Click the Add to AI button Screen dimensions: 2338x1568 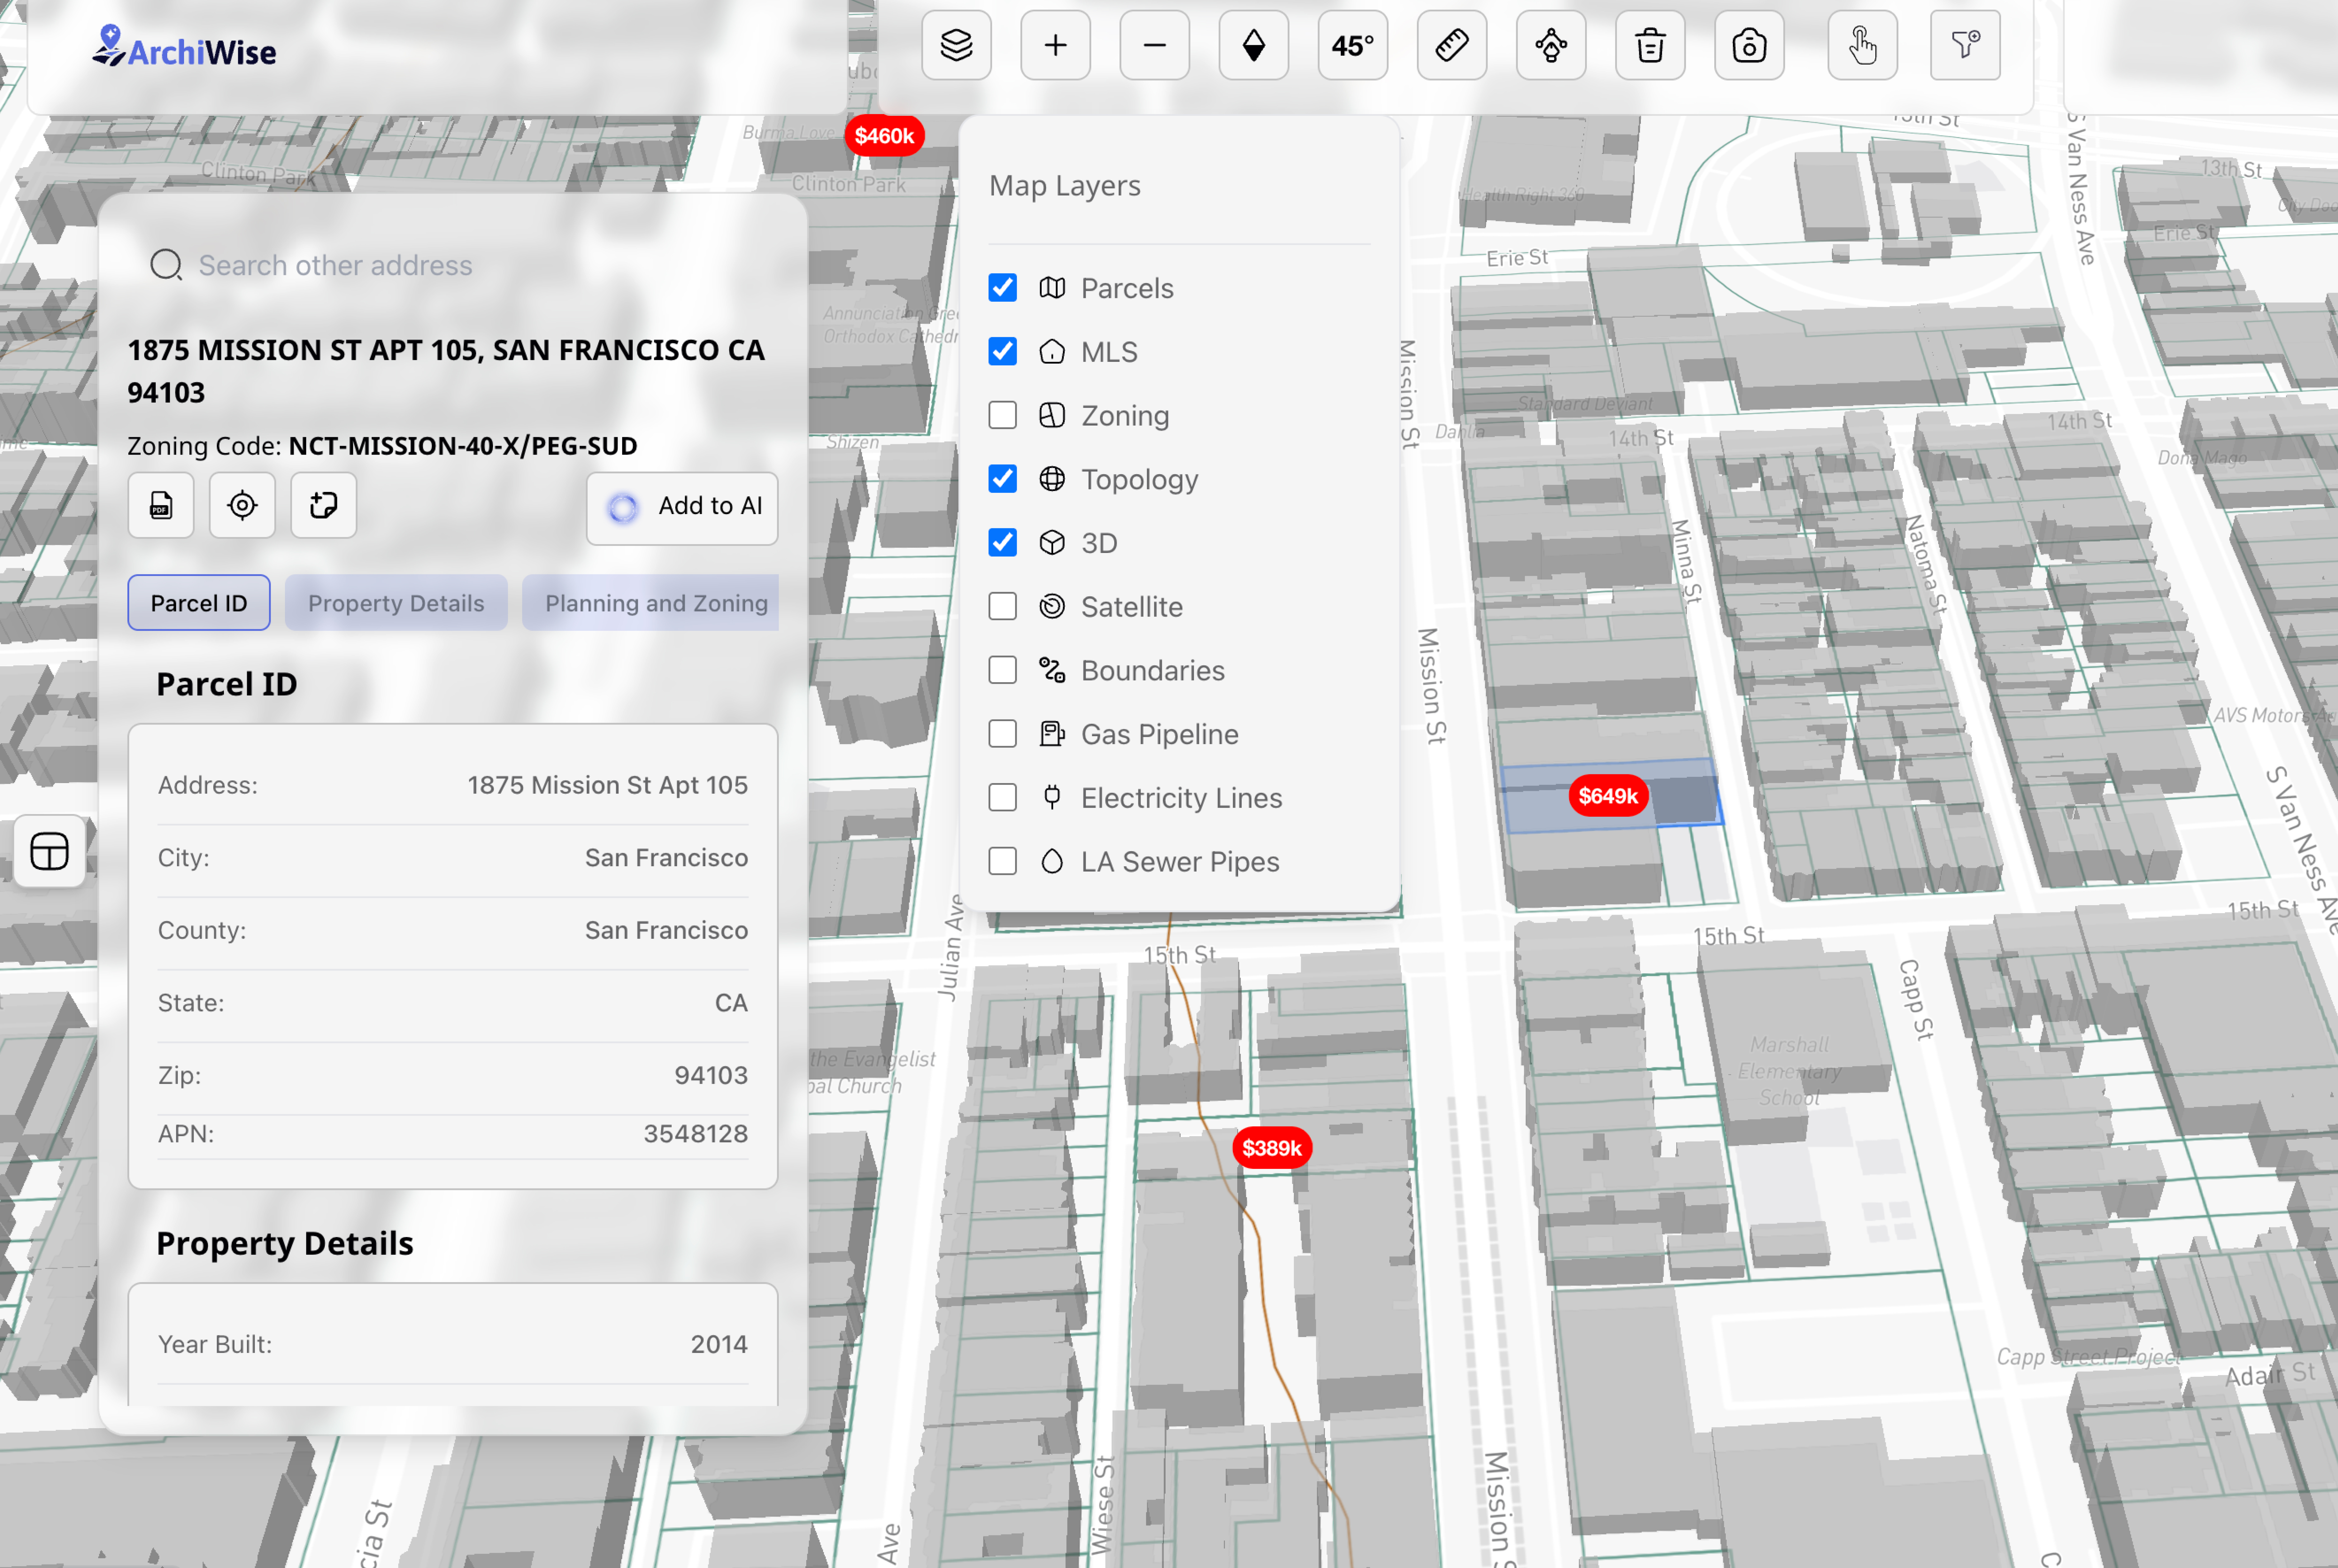point(682,508)
